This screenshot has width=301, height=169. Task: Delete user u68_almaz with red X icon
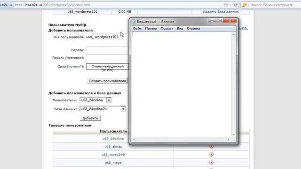[211, 146]
